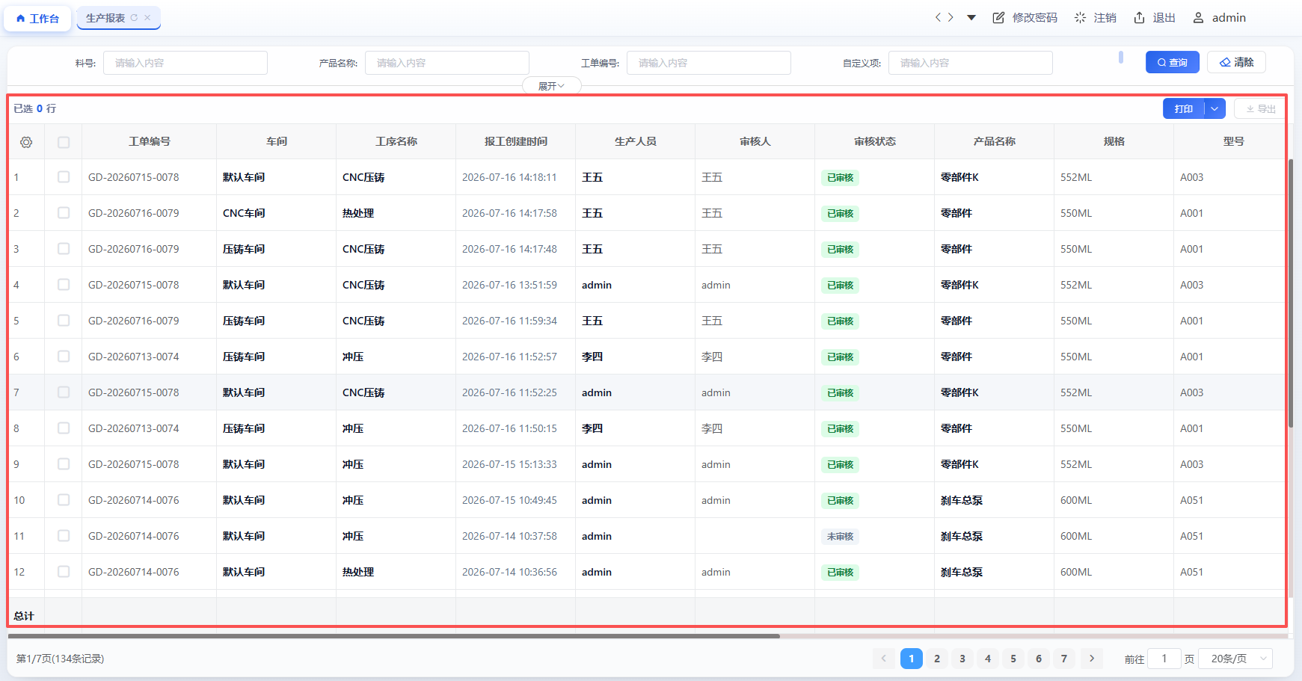Check row 12 checkbox for 热处理
Viewport: 1302px width, 681px height.
[x=64, y=572]
